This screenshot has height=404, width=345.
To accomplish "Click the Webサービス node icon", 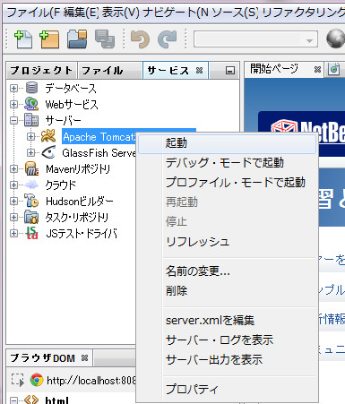I will click(31, 104).
